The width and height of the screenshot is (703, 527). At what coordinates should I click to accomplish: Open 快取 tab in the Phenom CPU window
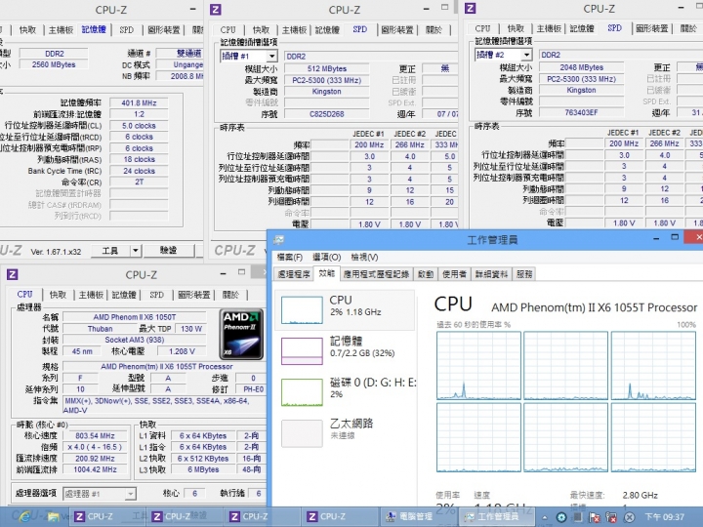coord(58,295)
